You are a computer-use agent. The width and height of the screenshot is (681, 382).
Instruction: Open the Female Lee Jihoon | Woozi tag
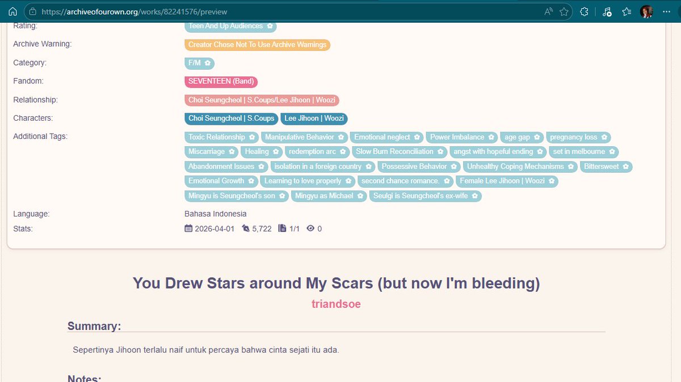(507, 181)
